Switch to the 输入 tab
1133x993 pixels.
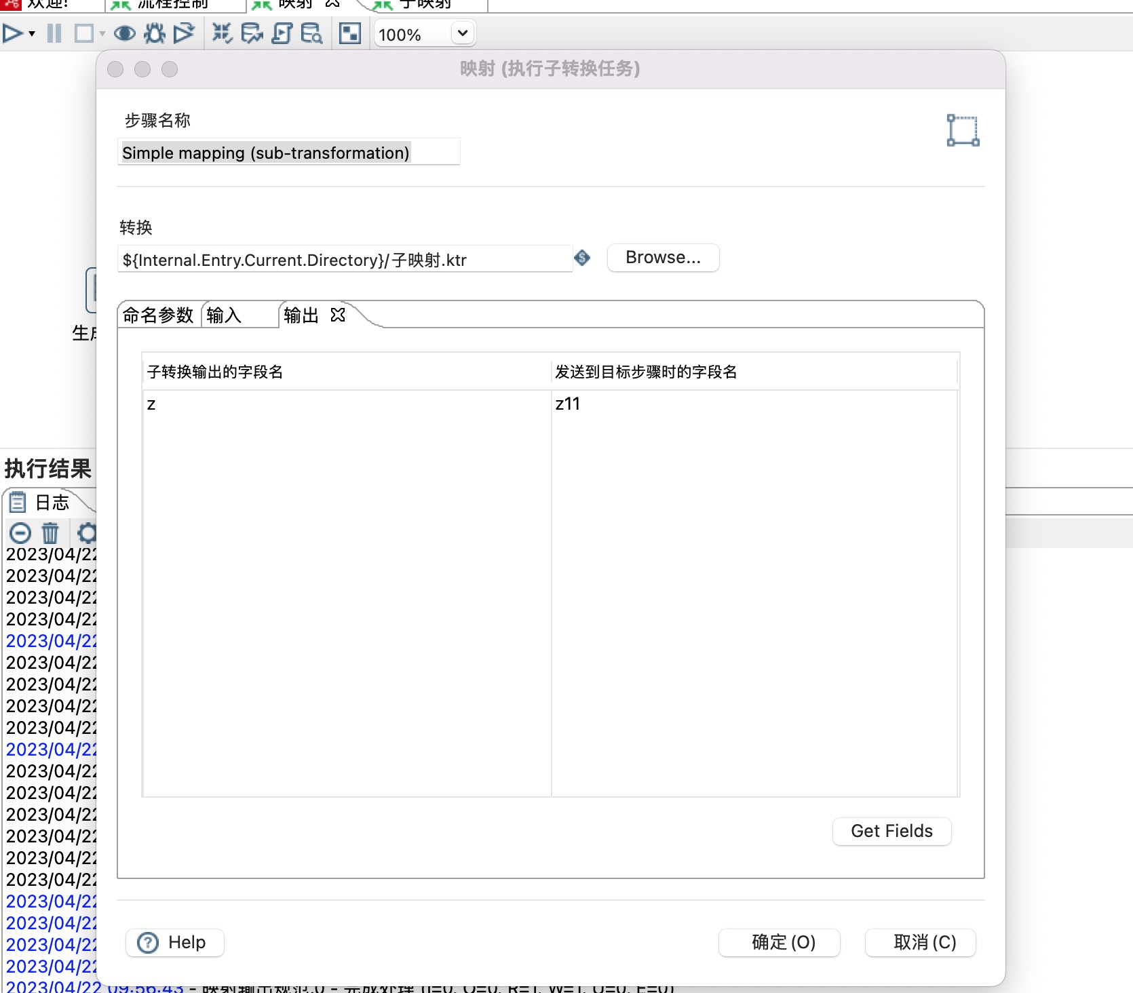click(225, 315)
